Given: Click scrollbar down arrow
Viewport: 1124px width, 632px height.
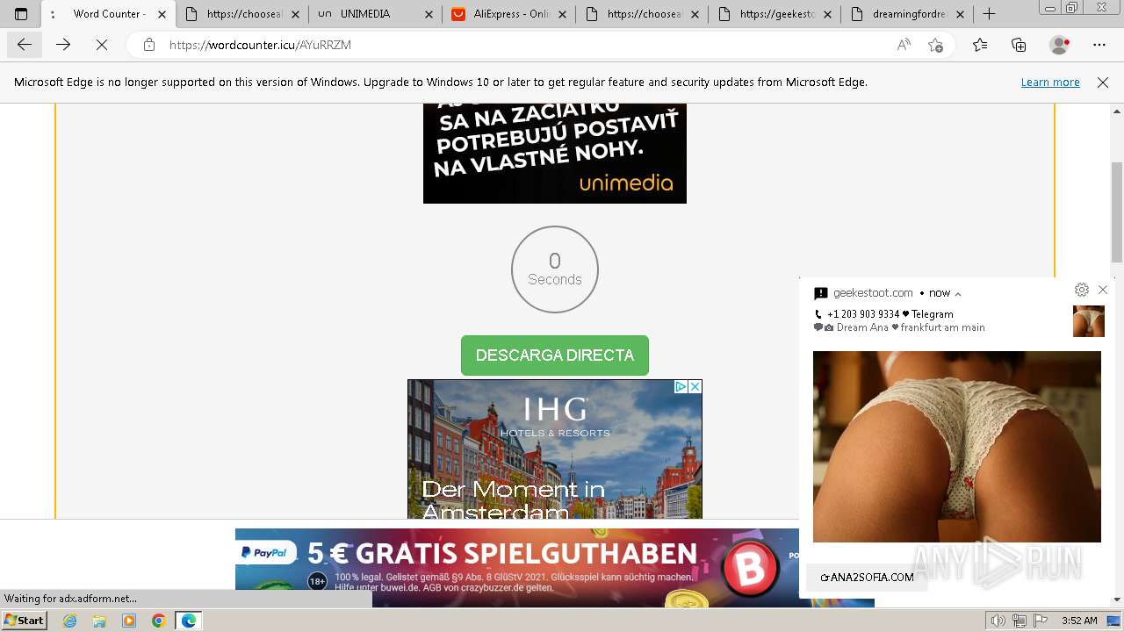Looking at the screenshot, I should (1117, 600).
